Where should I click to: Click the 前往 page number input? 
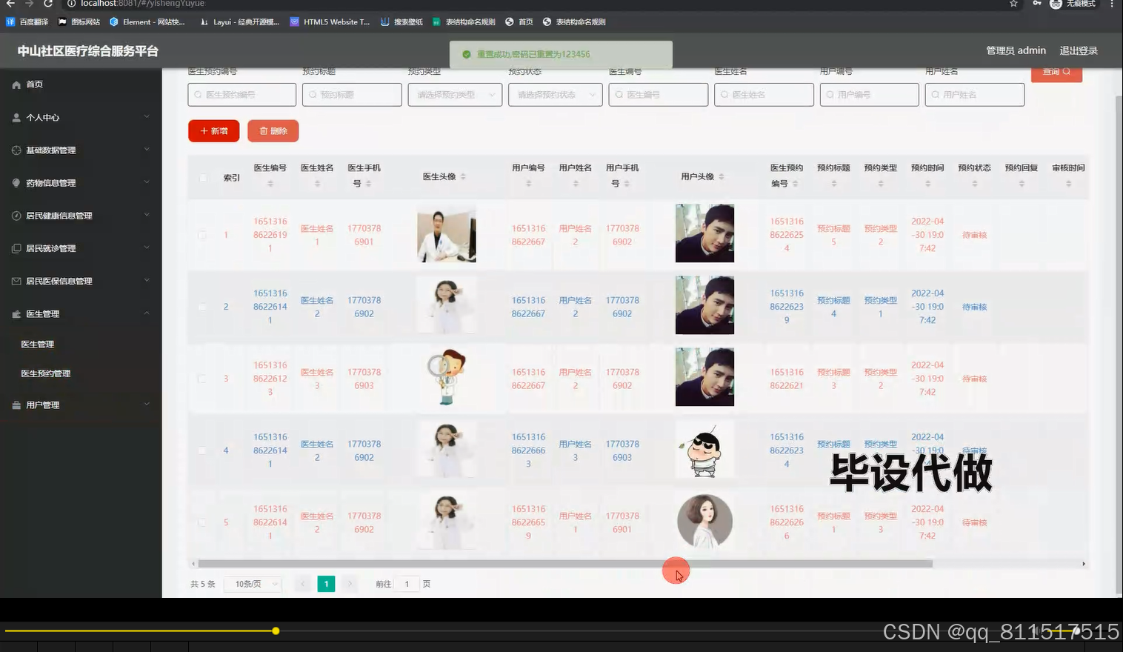point(407,584)
